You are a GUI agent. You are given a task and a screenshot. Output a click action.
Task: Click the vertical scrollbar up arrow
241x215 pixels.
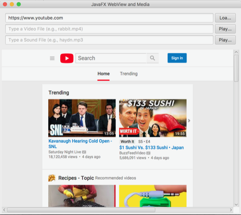(236, 52)
